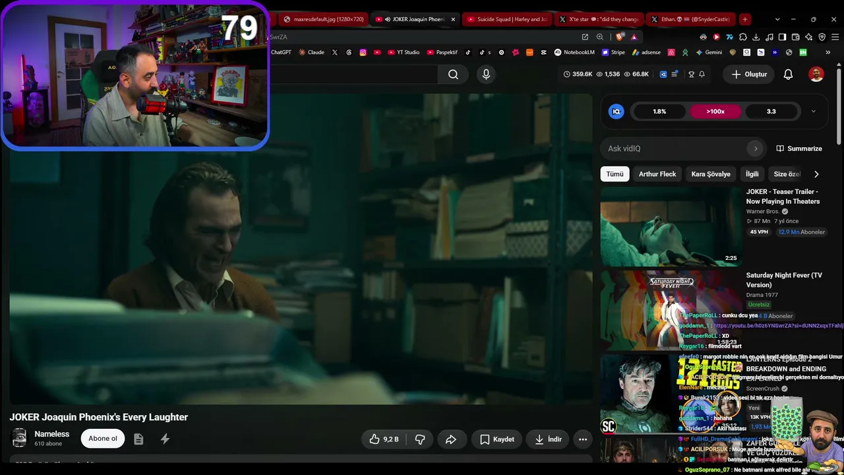Download video with the İndir button

(549, 439)
